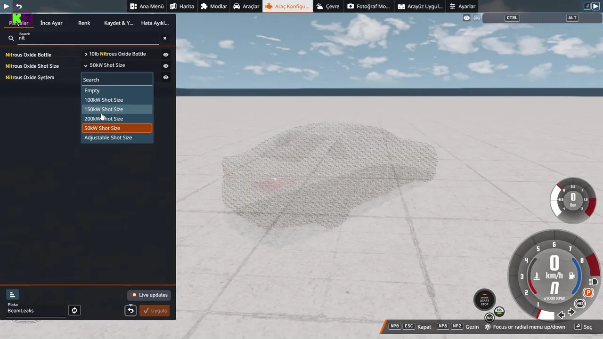Toggle visibility of Nitrous Oxide System
Screen dimensions: 603x339
[x=166, y=77]
